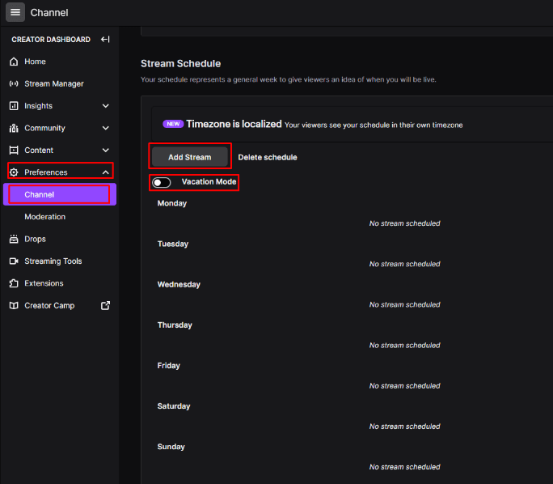
Task: Click the Stream Schedule heading
Action: coord(180,64)
